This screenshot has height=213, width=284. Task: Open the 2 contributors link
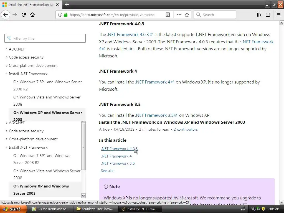[186, 129]
